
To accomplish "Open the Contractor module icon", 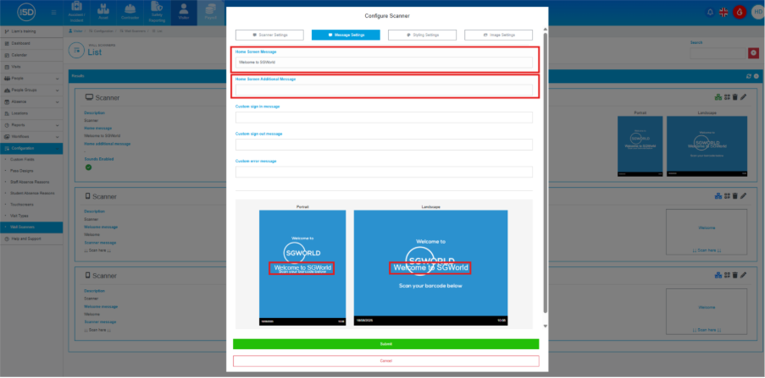I will [x=130, y=11].
